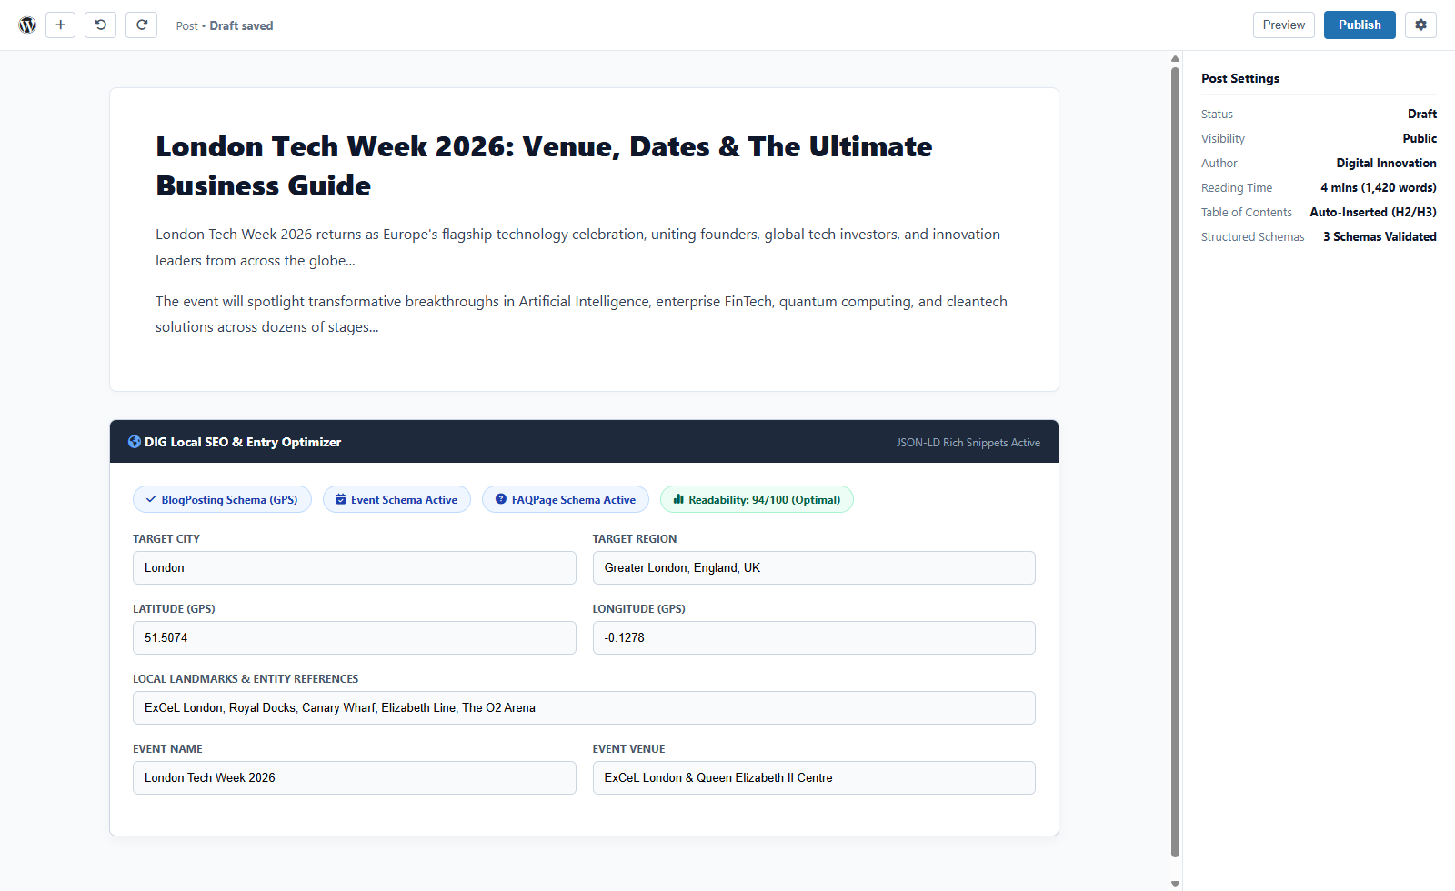Click the FAQPage question mark icon

[x=501, y=499]
